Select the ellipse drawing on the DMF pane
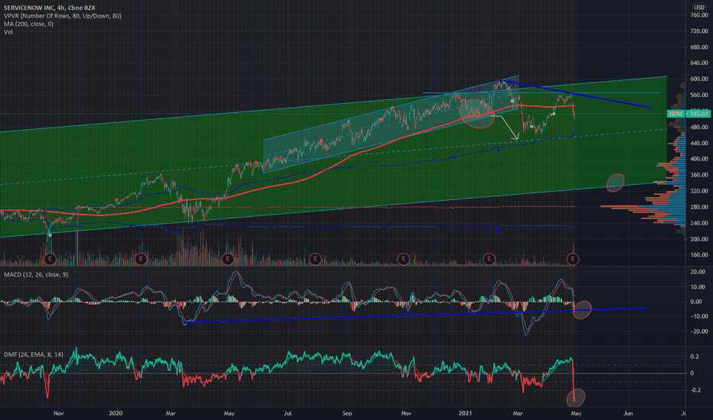This screenshot has width=713, height=420. tap(575, 398)
